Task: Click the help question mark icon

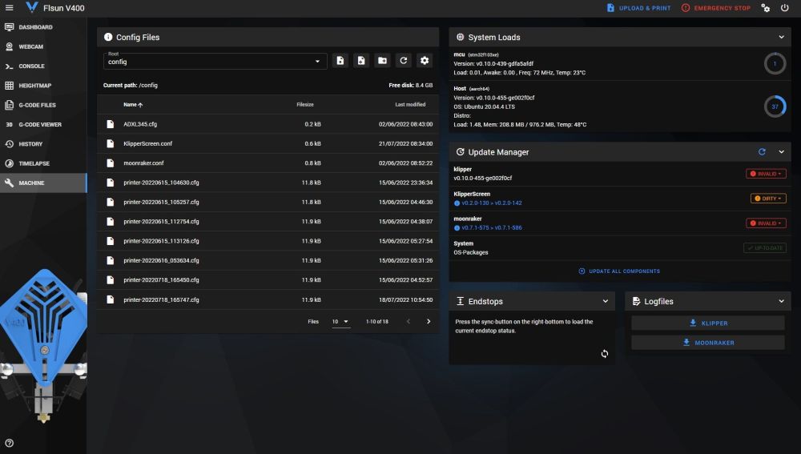Action: coord(9,444)
